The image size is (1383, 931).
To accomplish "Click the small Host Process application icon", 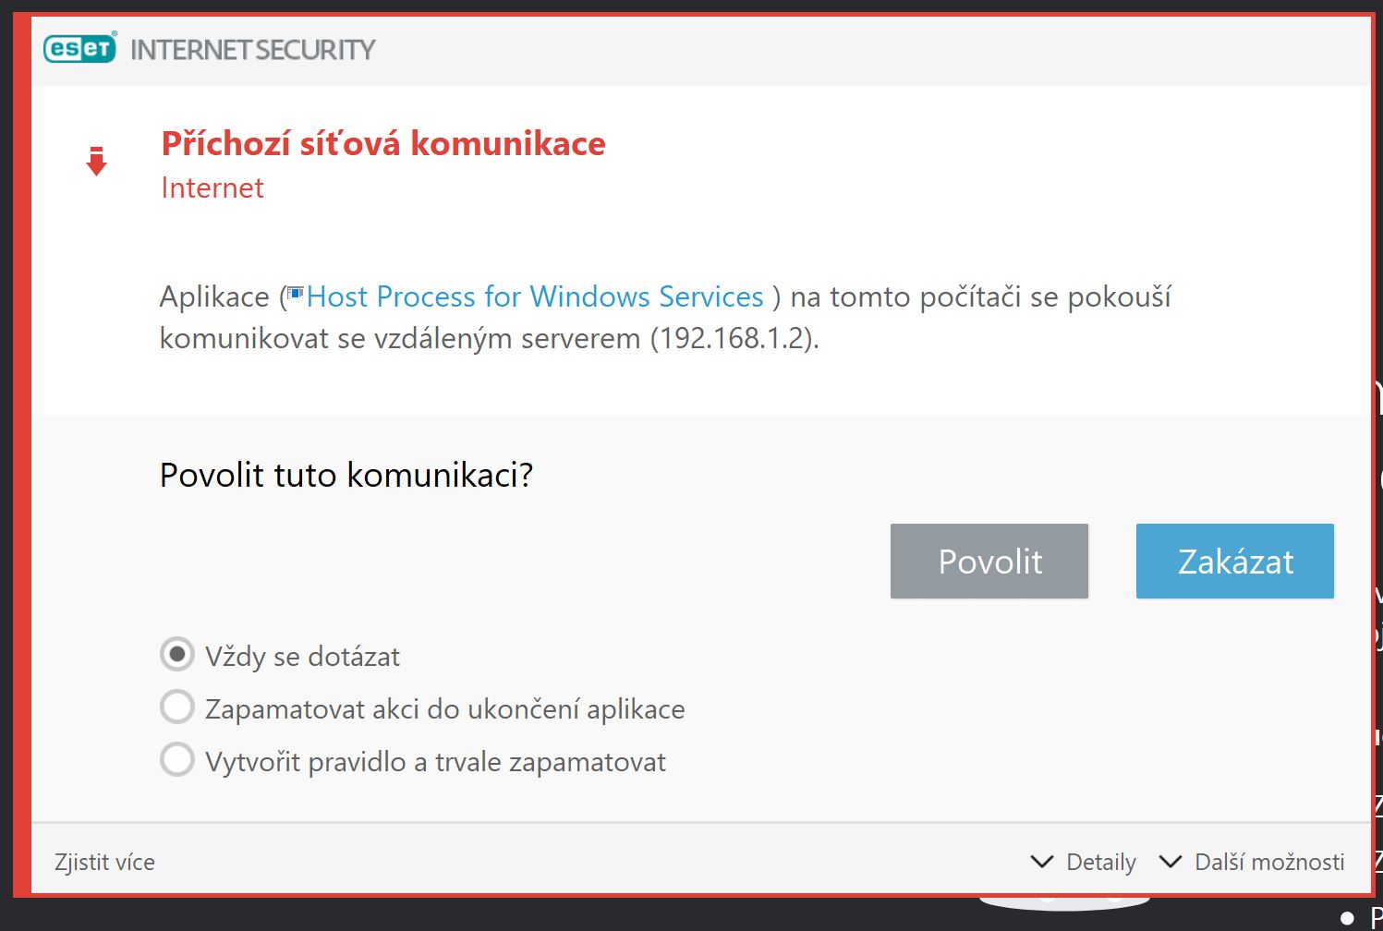I will tap(296, 295).
